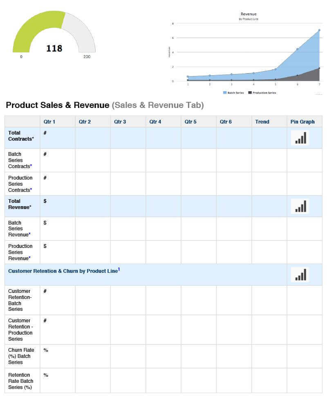
Task: Select the highest data point on Revenue chart
Action: click(x=319, y=30)
